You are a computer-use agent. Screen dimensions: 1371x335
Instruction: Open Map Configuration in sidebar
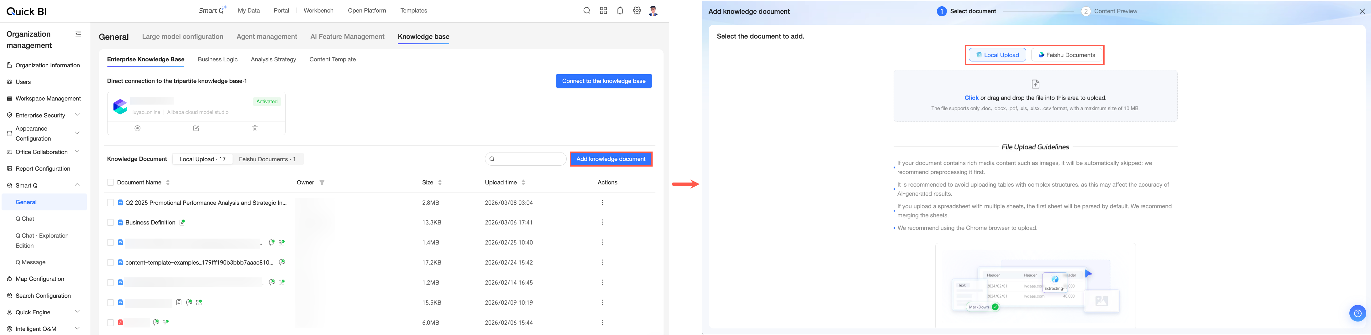pos(40,279)
